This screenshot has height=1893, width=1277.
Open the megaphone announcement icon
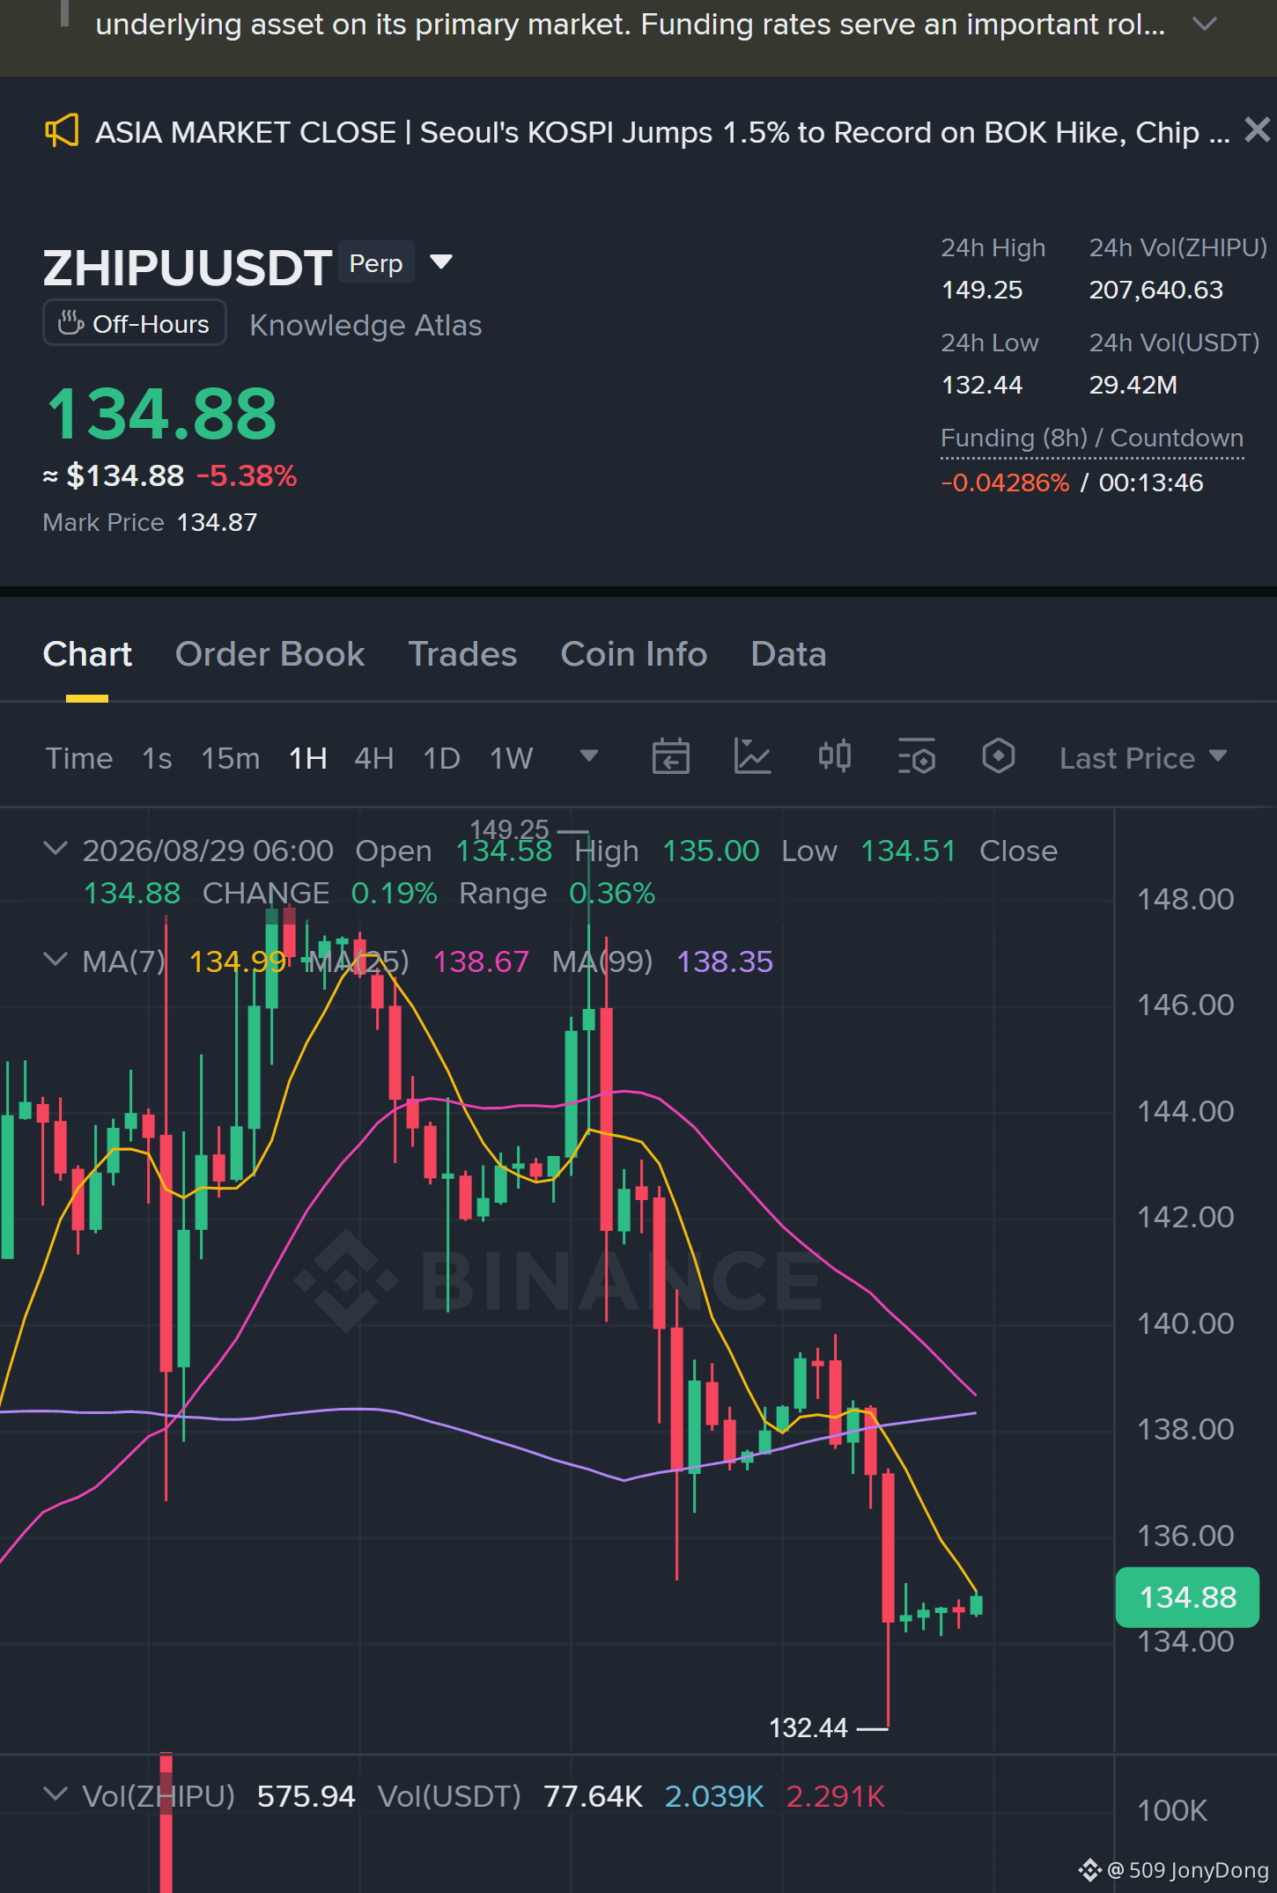(x=62, y=131)
